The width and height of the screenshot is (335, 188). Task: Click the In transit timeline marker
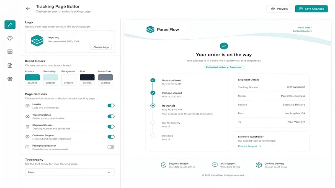tap(153, 106)
